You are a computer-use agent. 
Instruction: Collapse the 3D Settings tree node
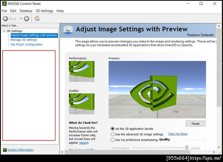coord(4,31)
